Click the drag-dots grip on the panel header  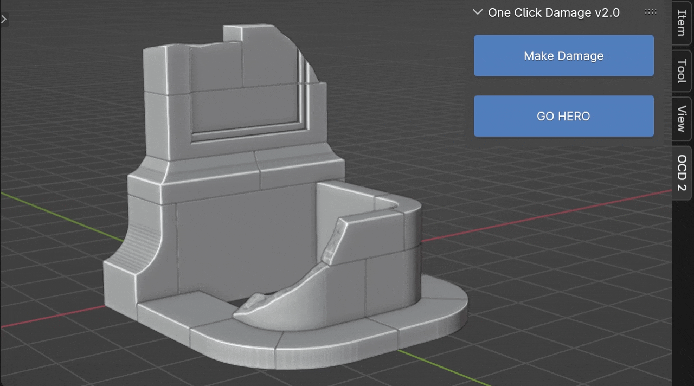pos(650,11)
